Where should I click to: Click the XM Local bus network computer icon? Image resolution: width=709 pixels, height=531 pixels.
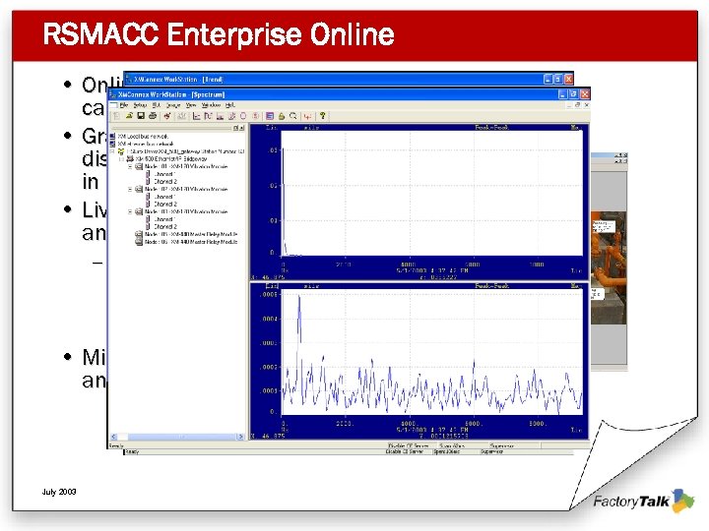click(x=112, y=136)
